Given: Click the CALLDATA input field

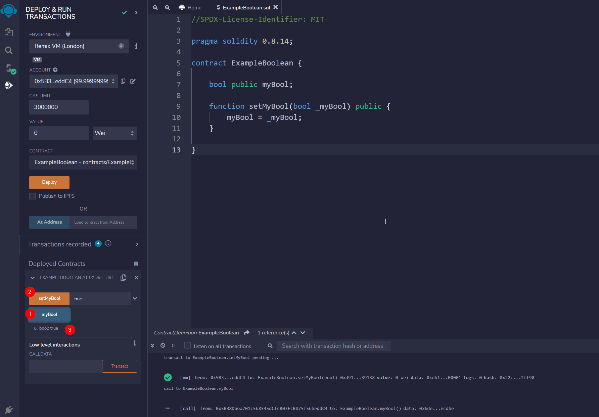Looking at the screenshot, I should pos(65,366).
